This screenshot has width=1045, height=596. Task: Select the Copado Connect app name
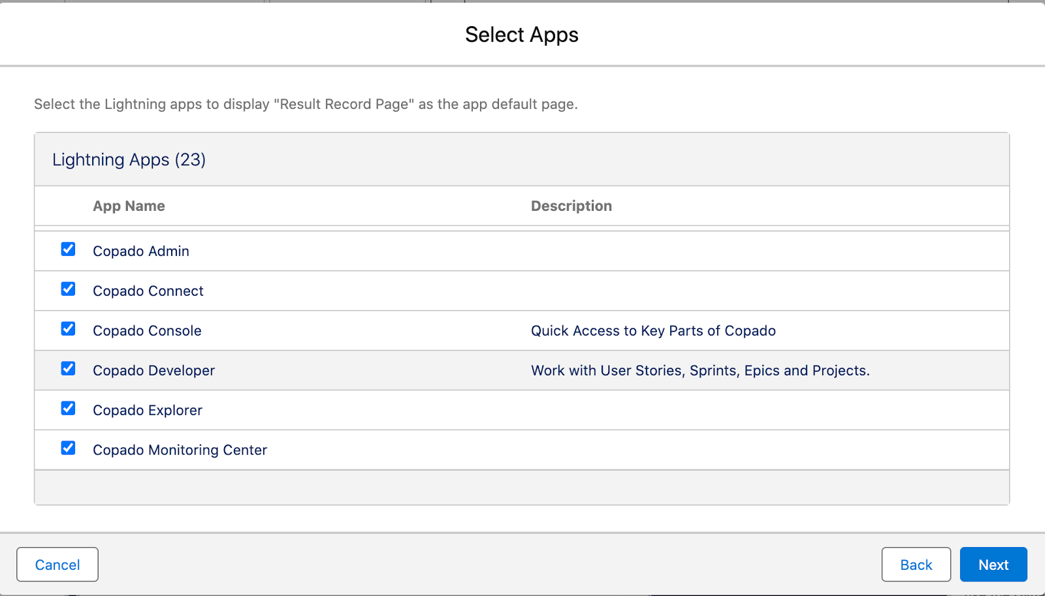148,291
